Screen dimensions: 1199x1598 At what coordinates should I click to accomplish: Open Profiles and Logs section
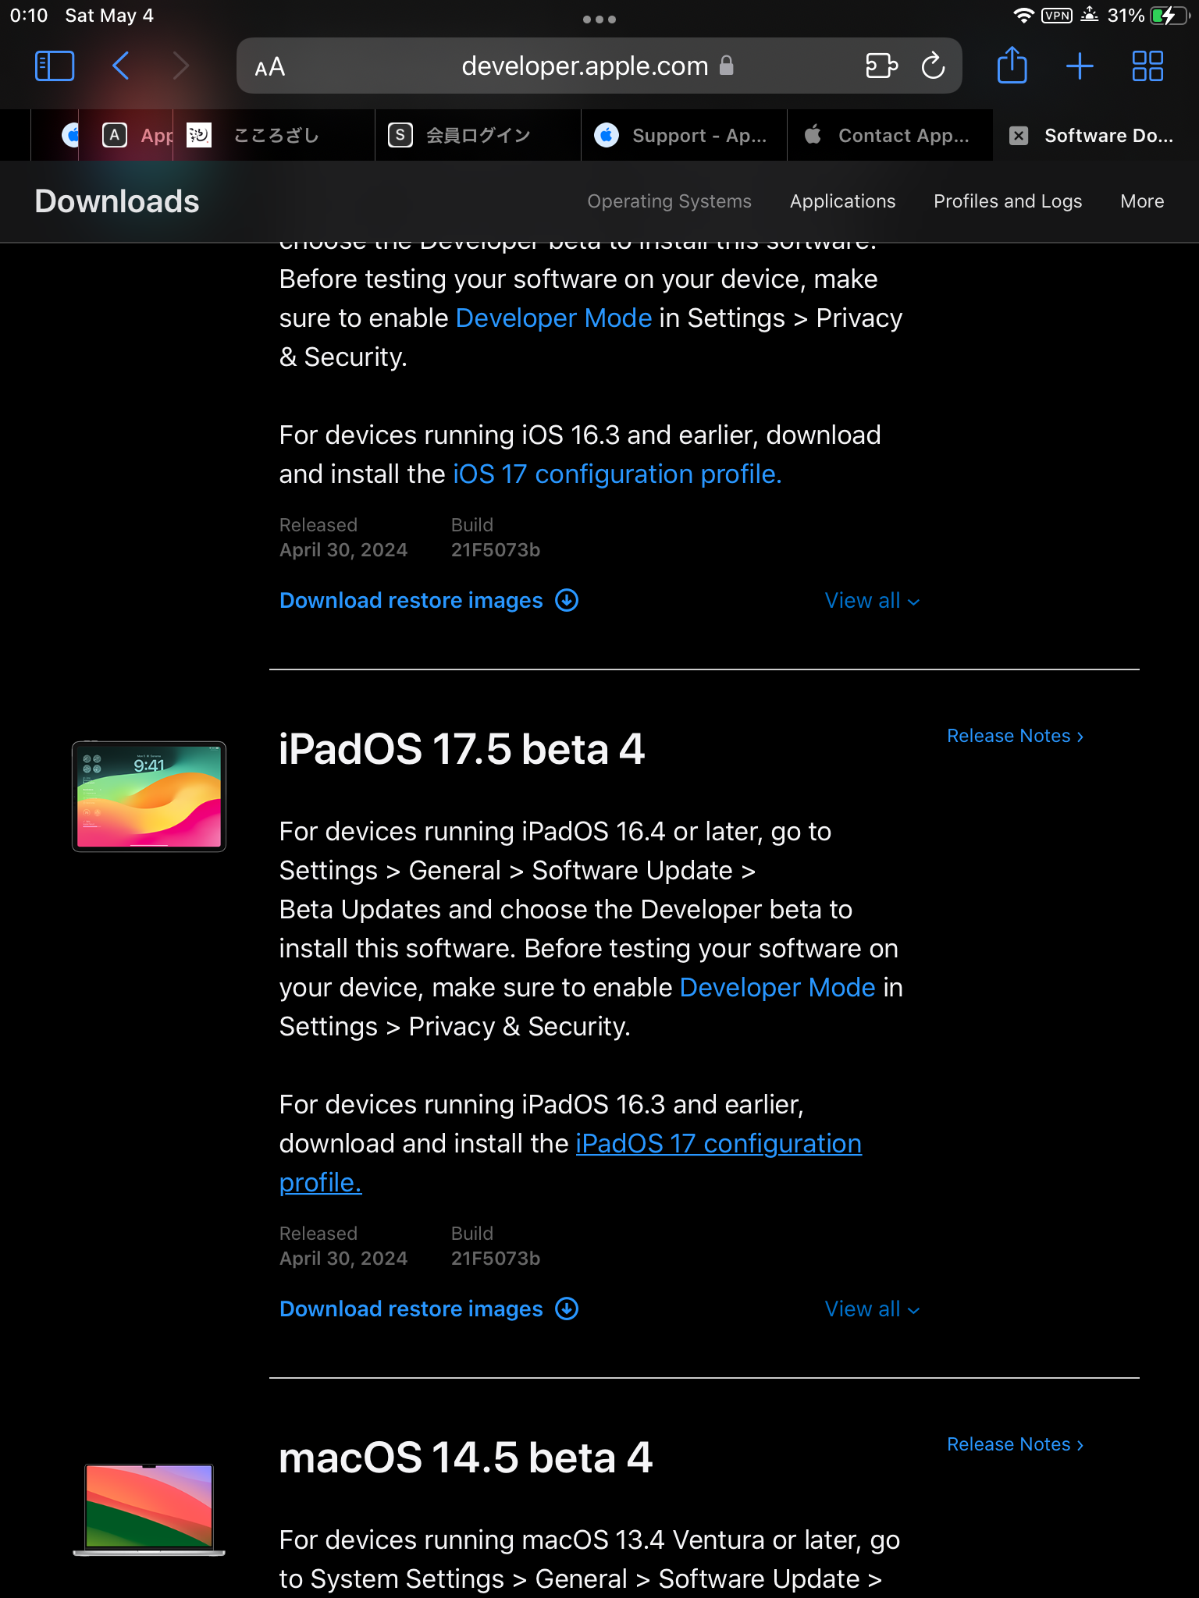pyautogui.click(x=1007, y=201)
